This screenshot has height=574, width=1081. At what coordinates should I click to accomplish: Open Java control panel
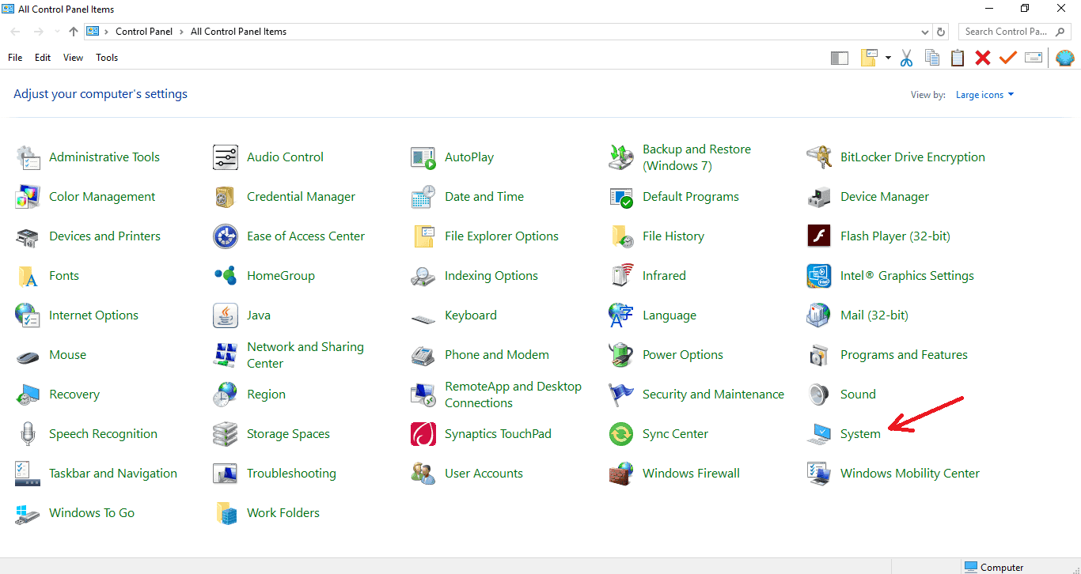[x=242, y=315]
